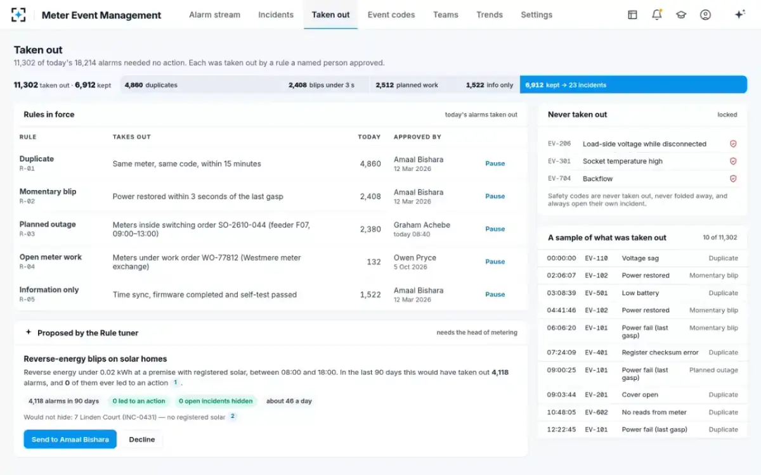Open footnote reference 2 after no registered solar
Image resolution: width=761 pixels, height=475 pixels.
[233, 417]
